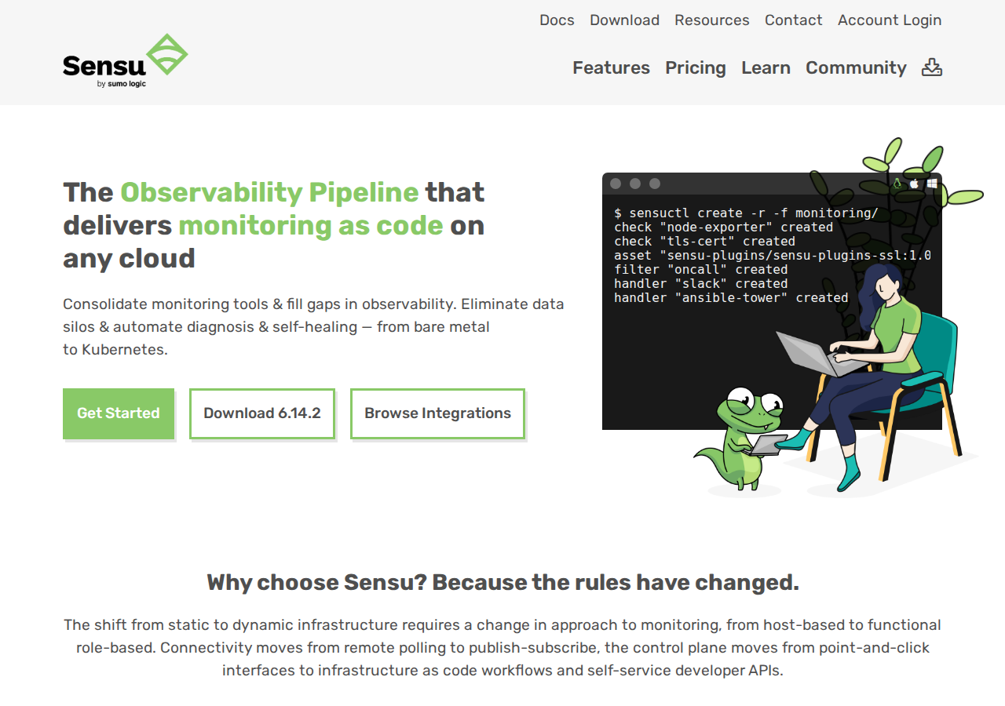Viewport: 1005px width, 706px height.
Task: Go to Account Login
Action: (890, 20)
